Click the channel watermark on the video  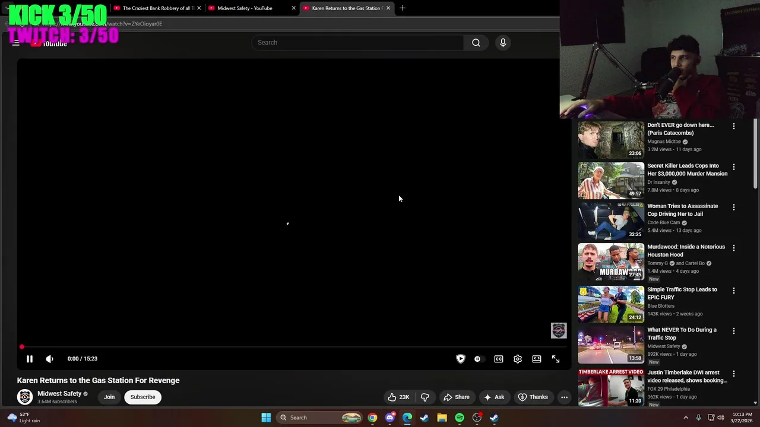click(x=559, y=330)
